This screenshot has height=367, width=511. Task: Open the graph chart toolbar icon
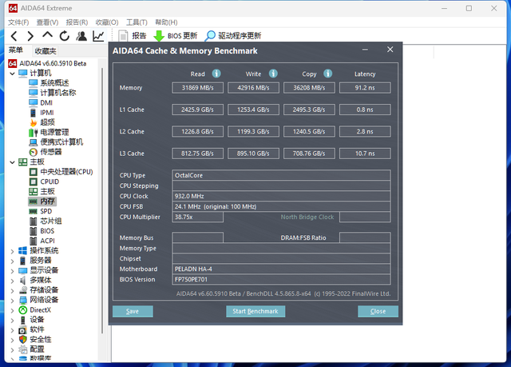(98, 36)
